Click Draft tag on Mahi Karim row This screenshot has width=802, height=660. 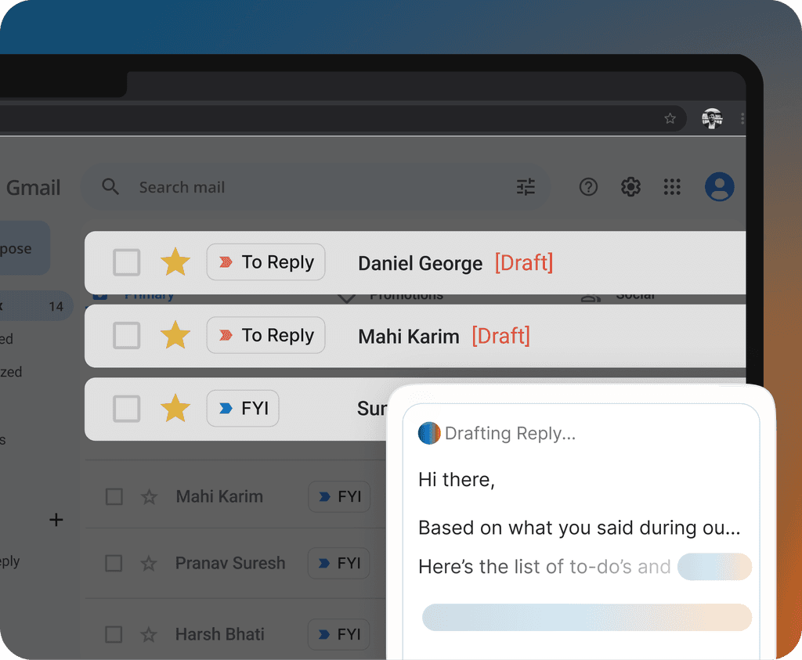point(500,336)
